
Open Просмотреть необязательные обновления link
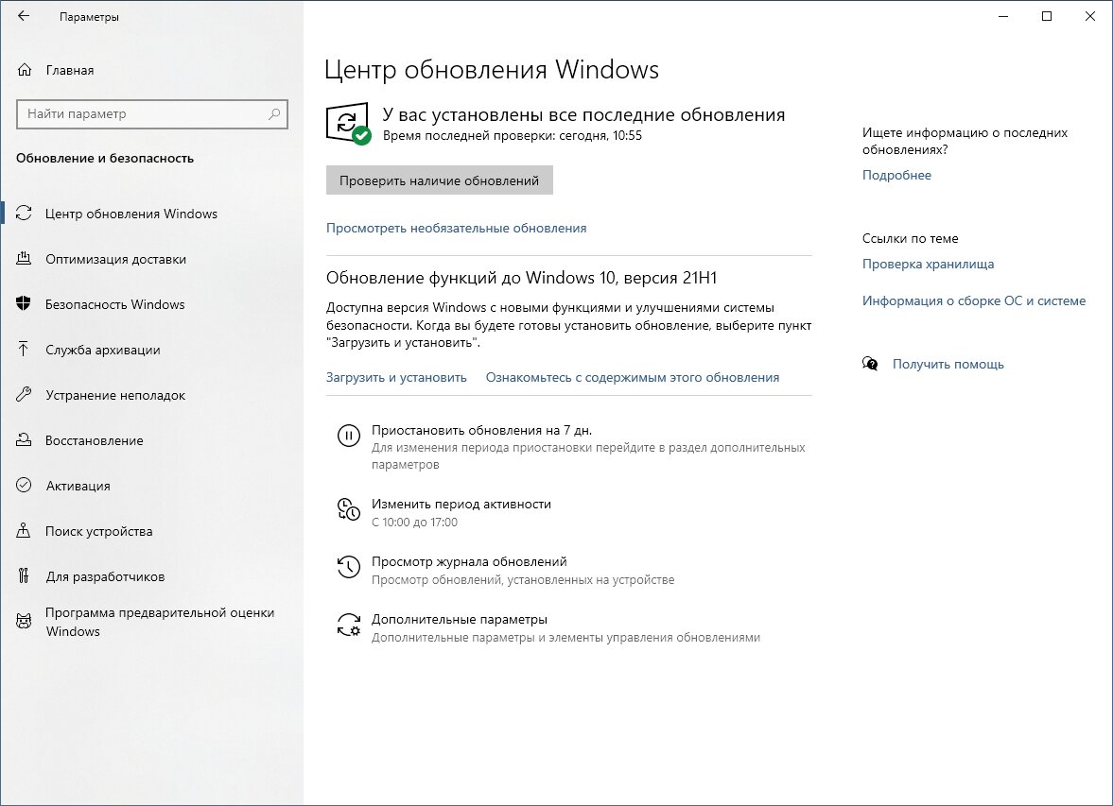[456, 228]
